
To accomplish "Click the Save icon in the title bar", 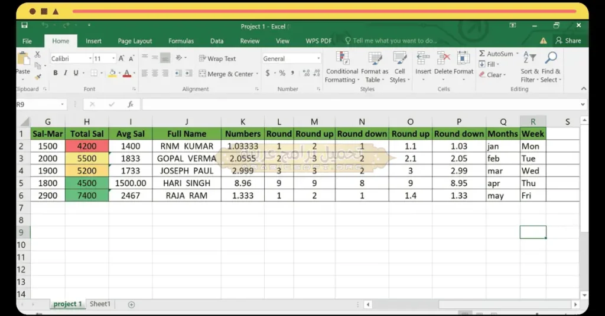I will (25, 25).
